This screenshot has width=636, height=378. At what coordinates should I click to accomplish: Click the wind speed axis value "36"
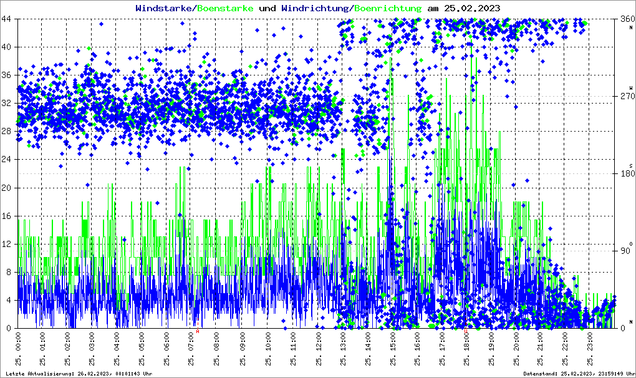coord(6,75)
